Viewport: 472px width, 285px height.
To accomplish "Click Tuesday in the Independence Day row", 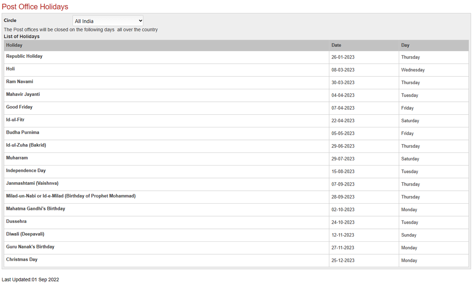I will pyautogui.click(x=409, y=172).
